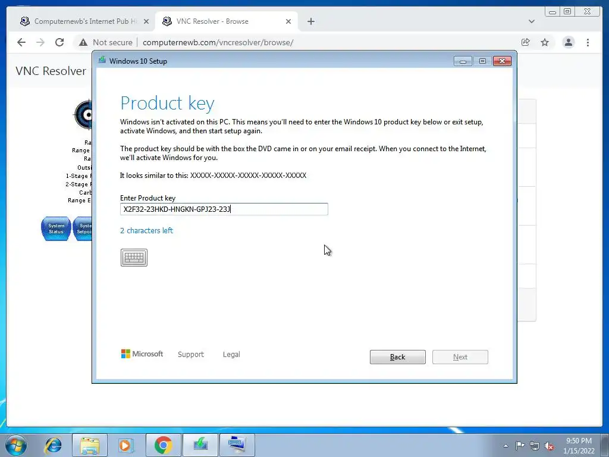The width and height of the screenshot is (609, 457).
Task: Launch Internet Explorer from taskbar
Action: click(53, 445)
